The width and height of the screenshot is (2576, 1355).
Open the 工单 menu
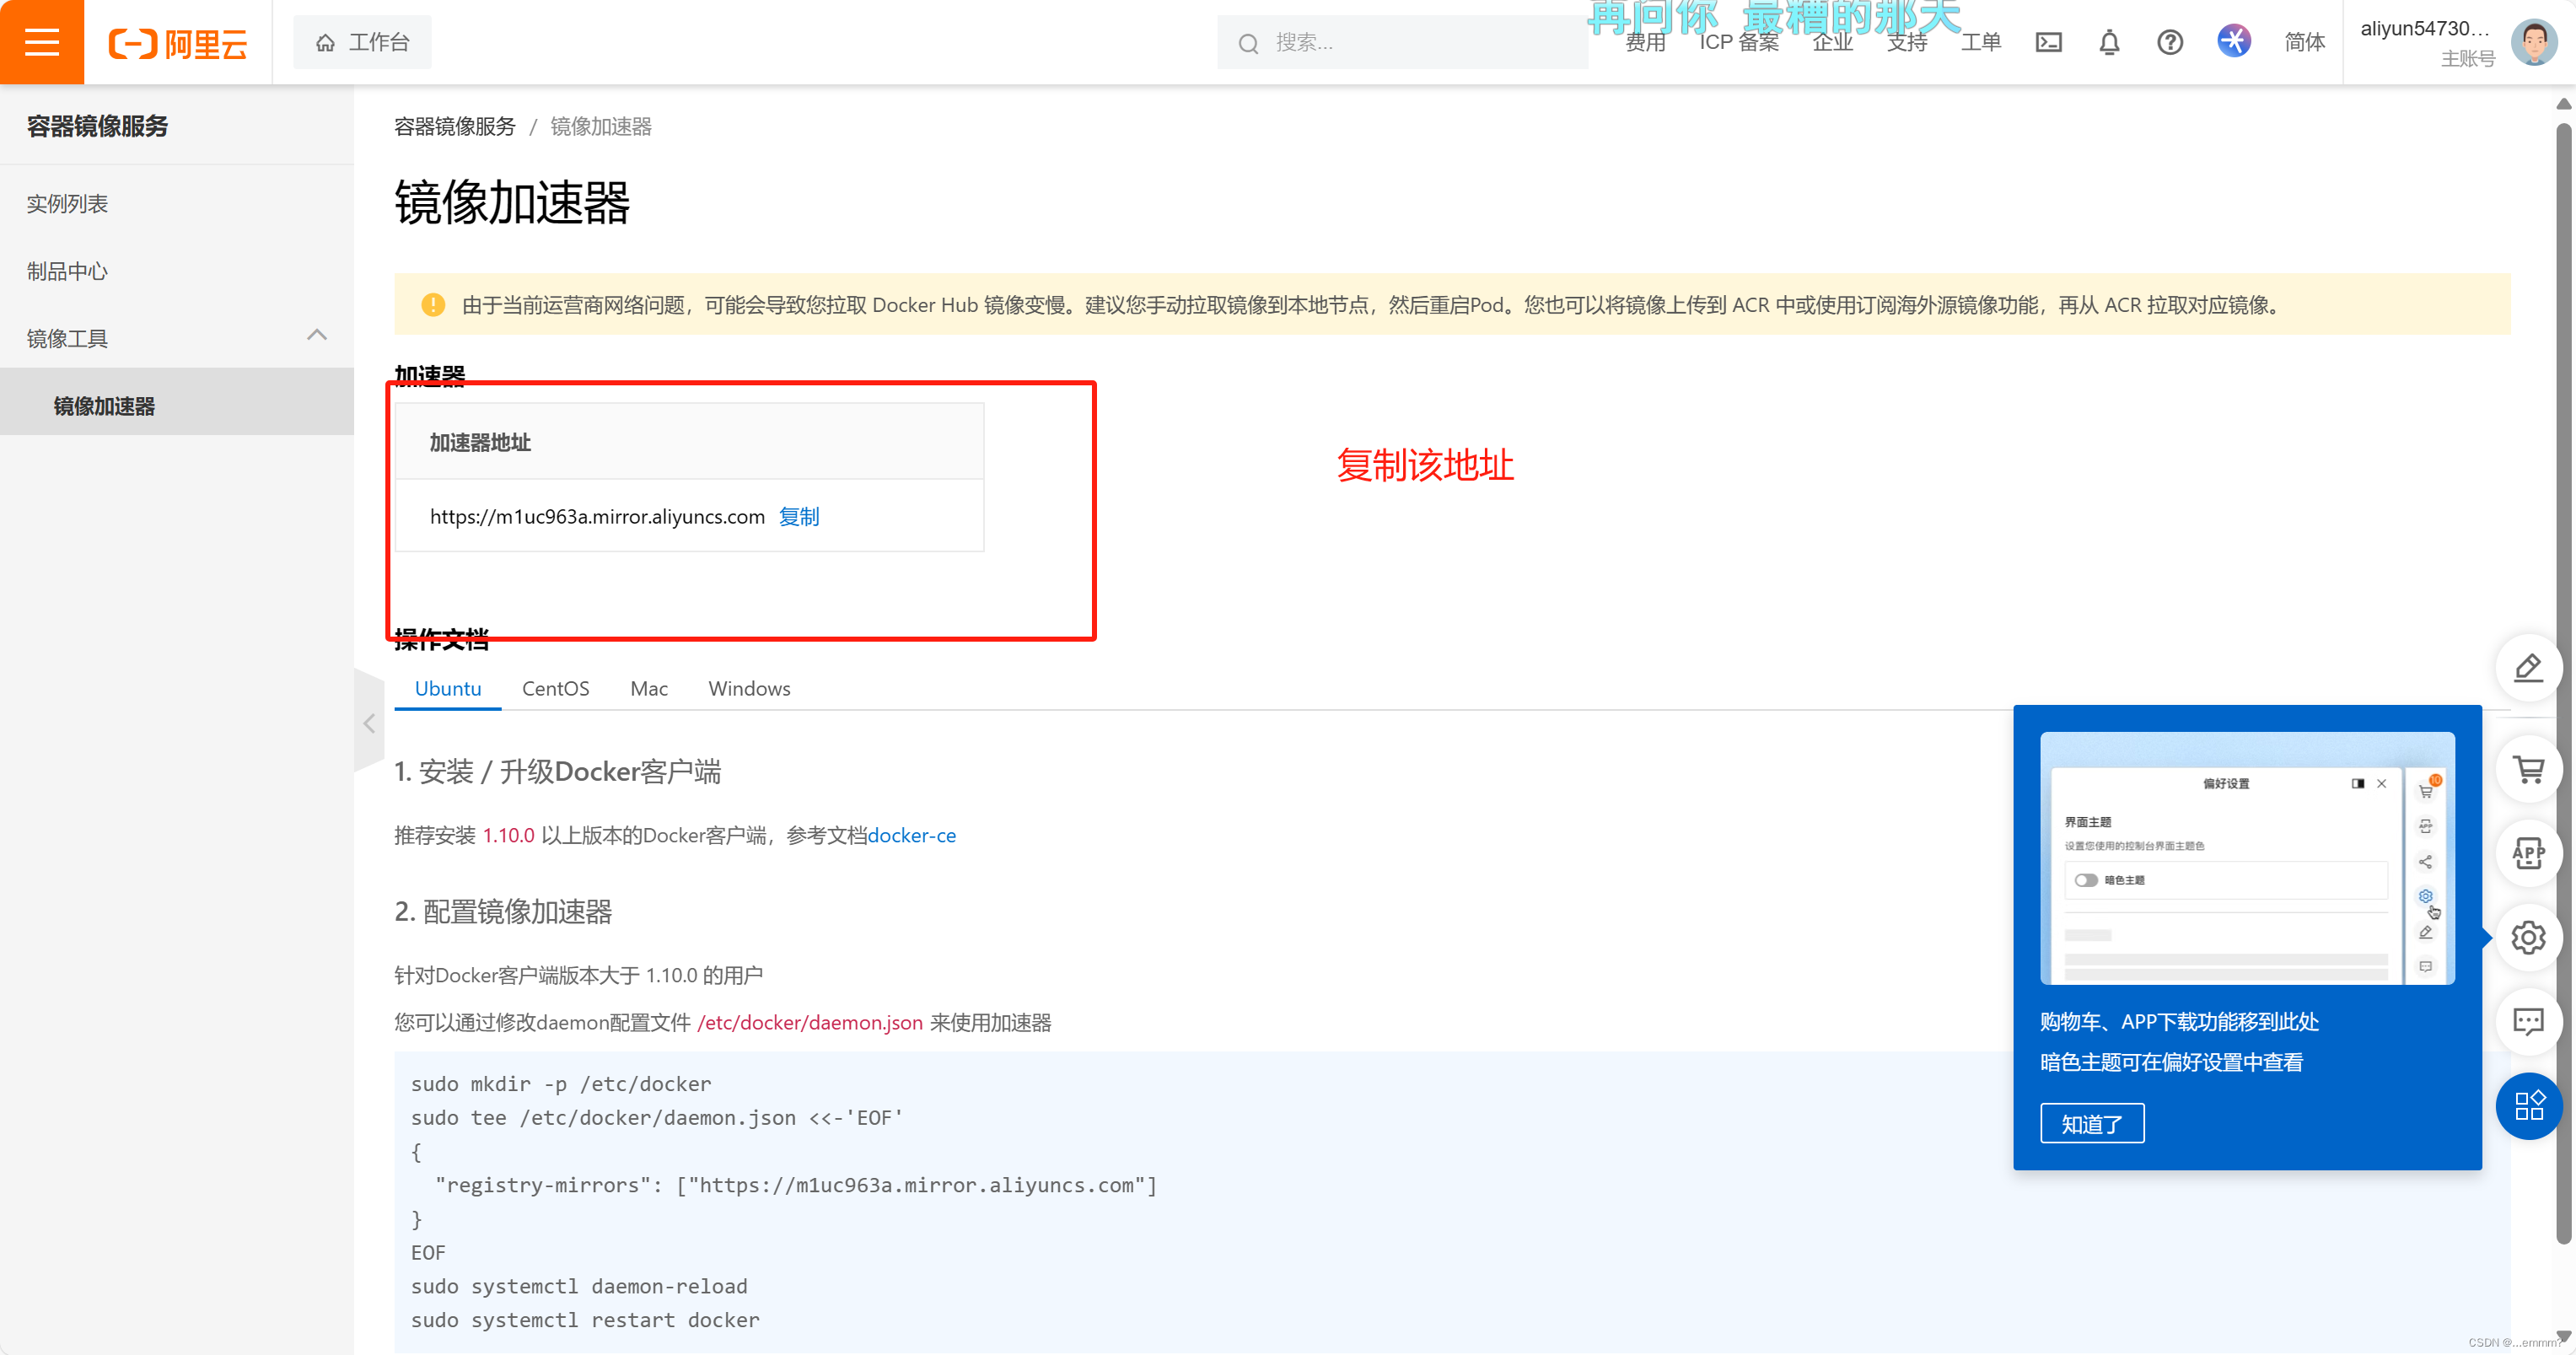point(1980,42)
